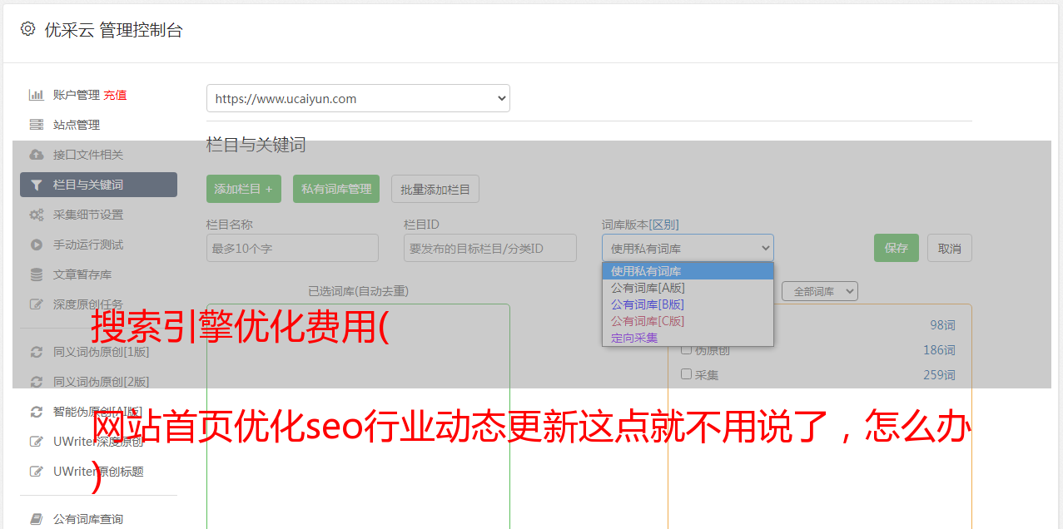This screenshot has width=1063, height=529.
Task: Click the red 充值 link
Action: click(x=115, y=95)
